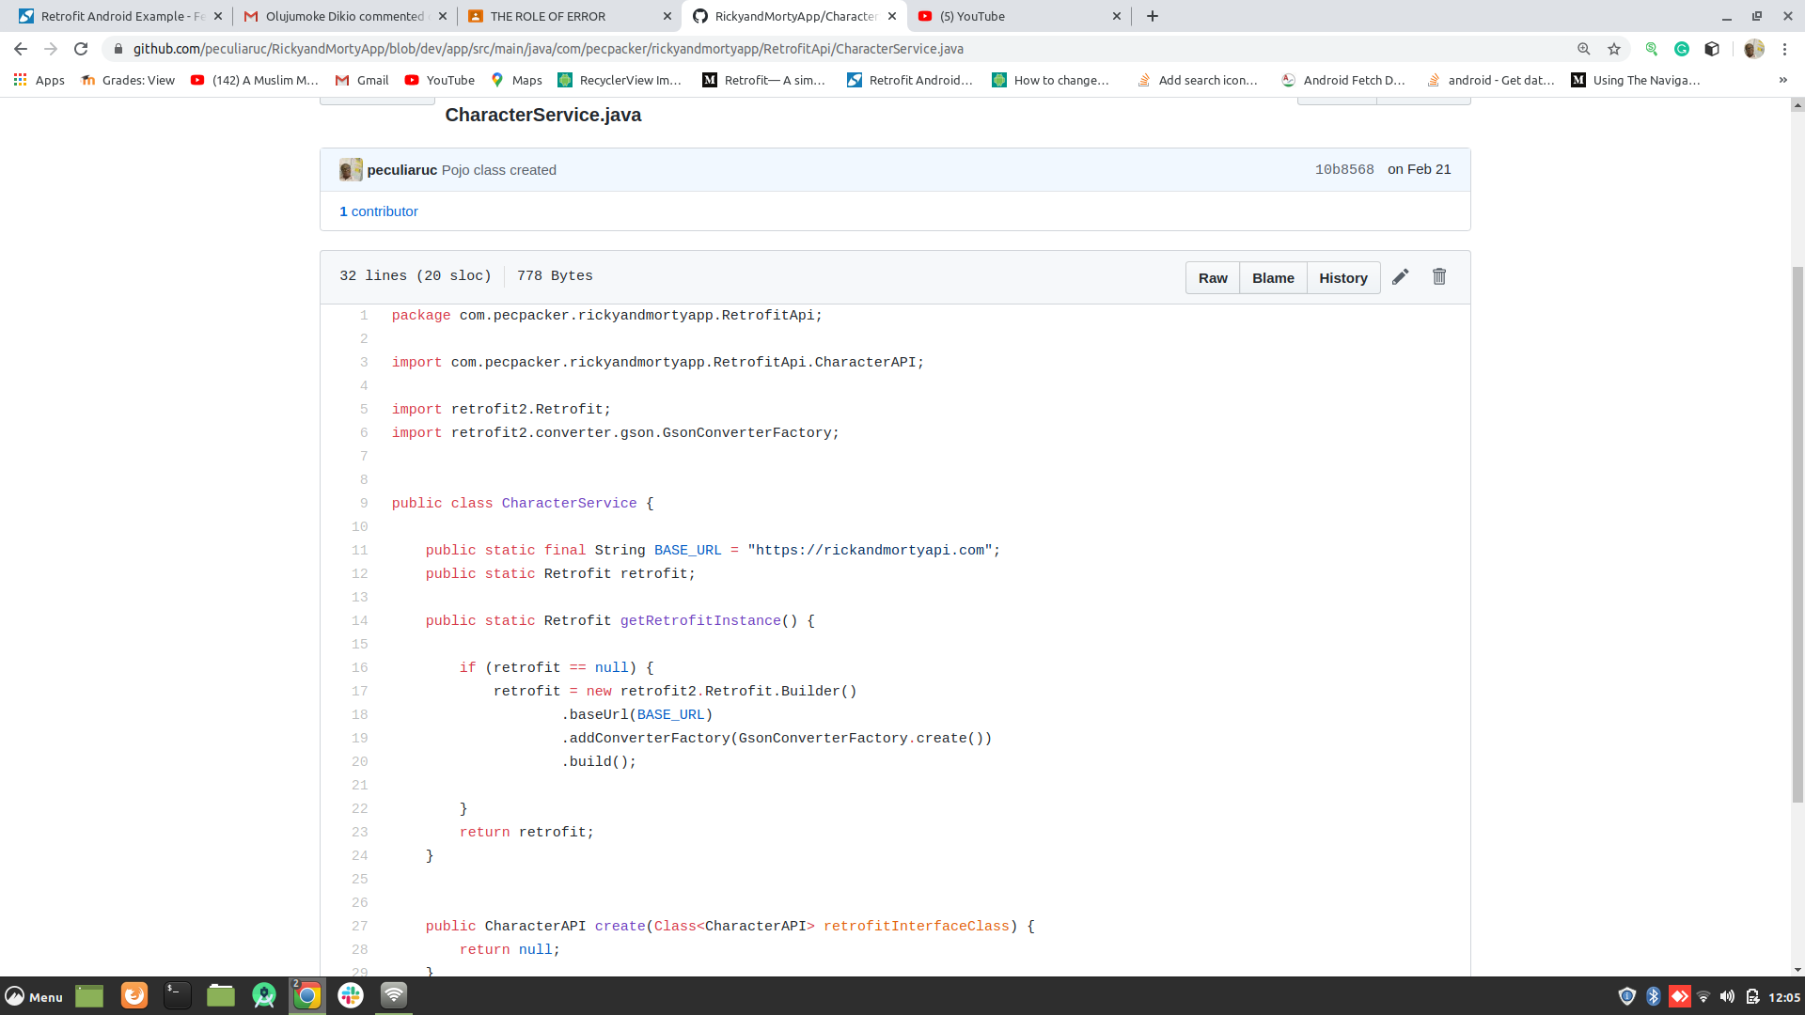The image size is (1805, 1015).
Task: Open the terminal icon in the taskbar
Action: [x=177, y=996]
